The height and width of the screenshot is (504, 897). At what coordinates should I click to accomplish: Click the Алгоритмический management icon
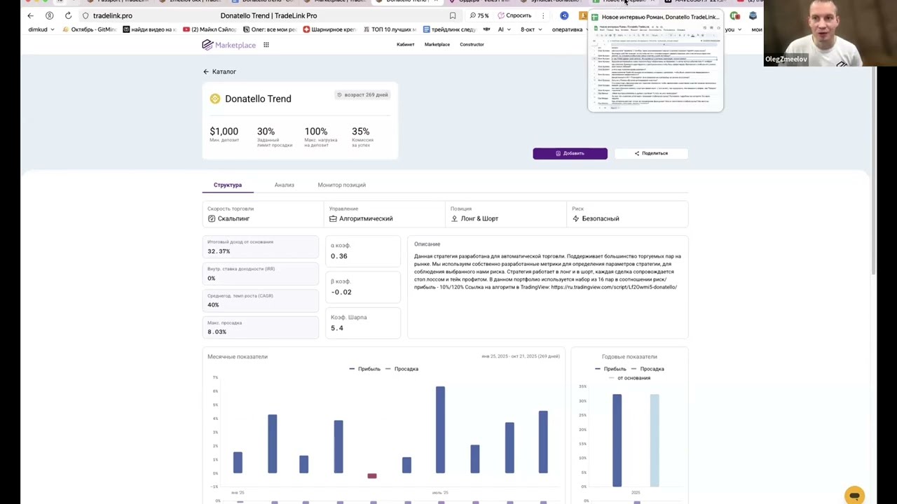pos(333,218)
